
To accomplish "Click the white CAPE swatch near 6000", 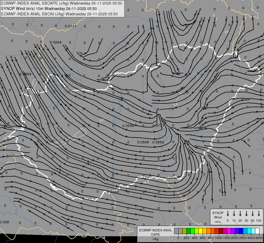I will point(257,231).
